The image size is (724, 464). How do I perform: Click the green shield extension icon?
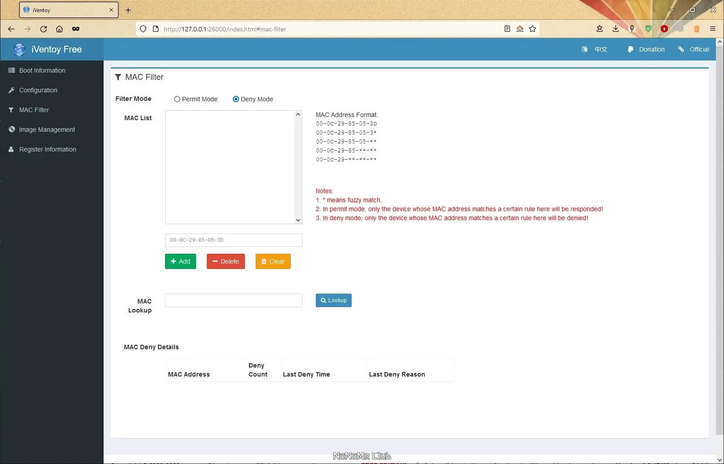pos(648,29)
